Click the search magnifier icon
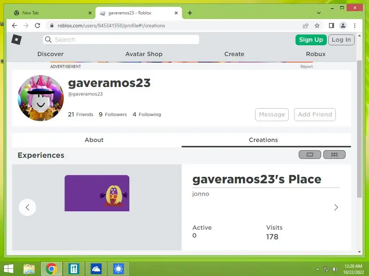 coord(48,40)
